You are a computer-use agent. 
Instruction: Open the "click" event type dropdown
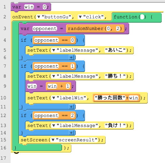[80, 17]
